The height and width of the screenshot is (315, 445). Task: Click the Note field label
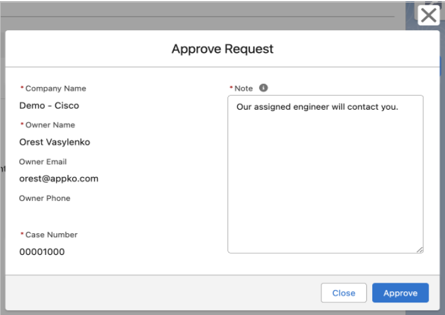pos(243,88)
